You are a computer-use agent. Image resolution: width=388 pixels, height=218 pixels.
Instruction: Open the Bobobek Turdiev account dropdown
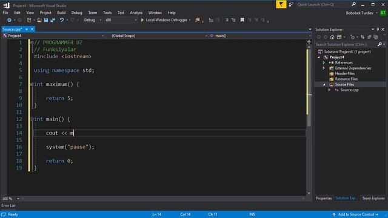(377, 13)
